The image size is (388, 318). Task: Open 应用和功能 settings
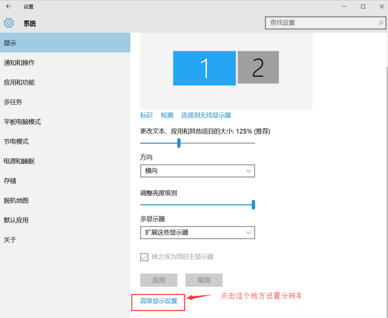click(x=65, y=82)
